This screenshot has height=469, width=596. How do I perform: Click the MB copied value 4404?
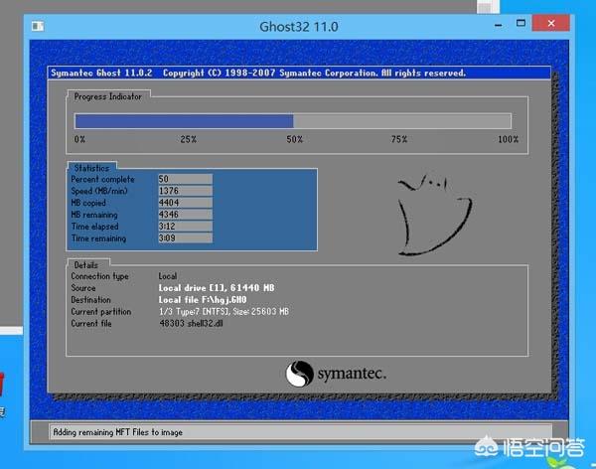[x=185, y=203]
